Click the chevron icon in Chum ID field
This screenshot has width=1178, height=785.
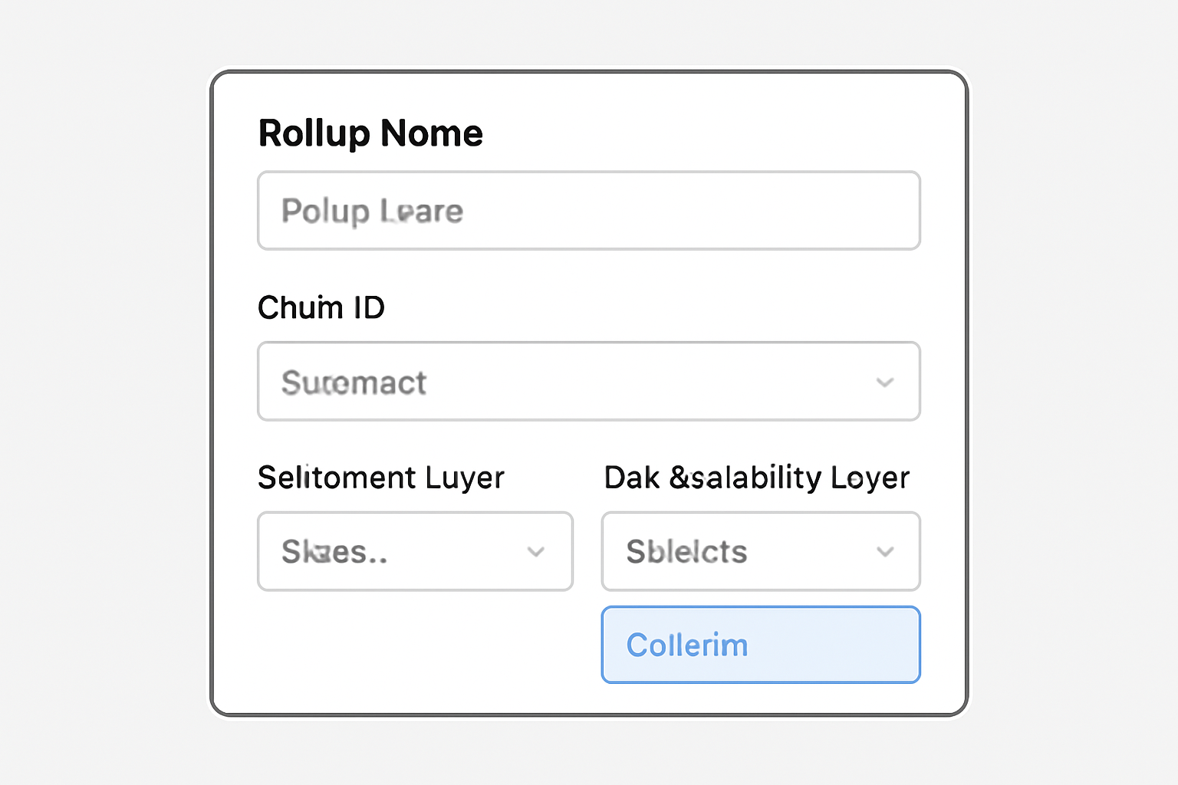click(885, 382)
